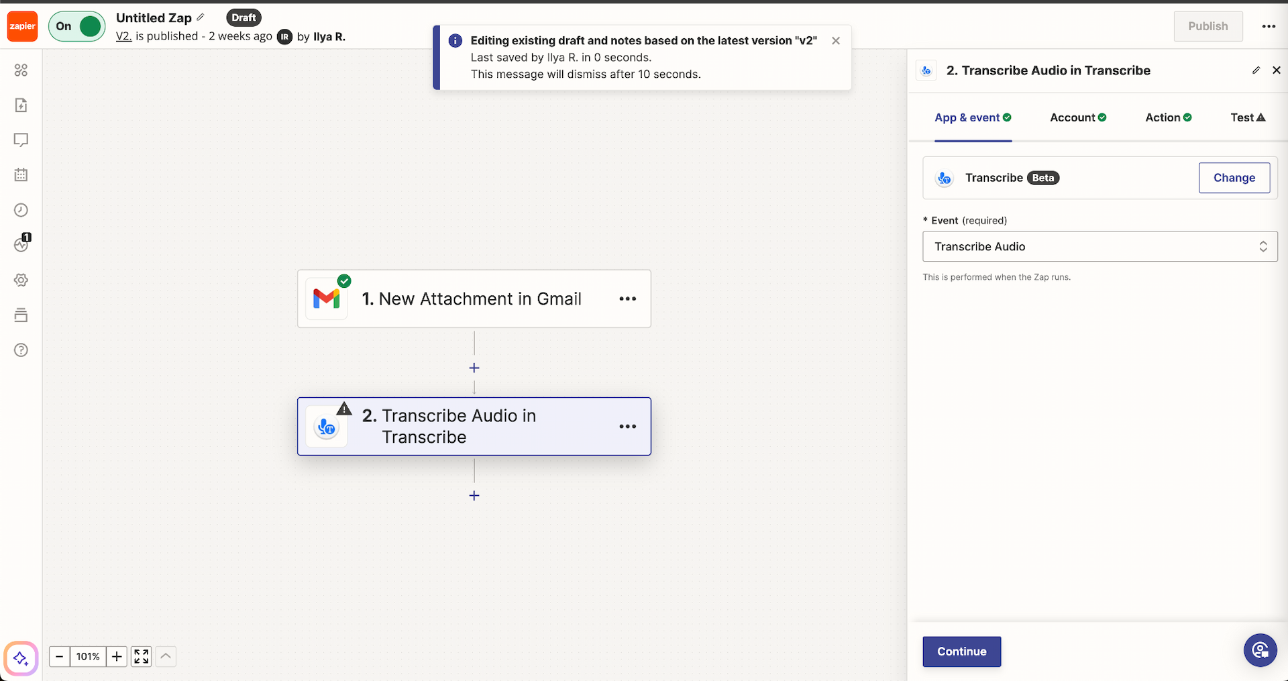Select the New Attachment in Gmail step
Screen dimensions: 1288x681
tap(474, 299)
